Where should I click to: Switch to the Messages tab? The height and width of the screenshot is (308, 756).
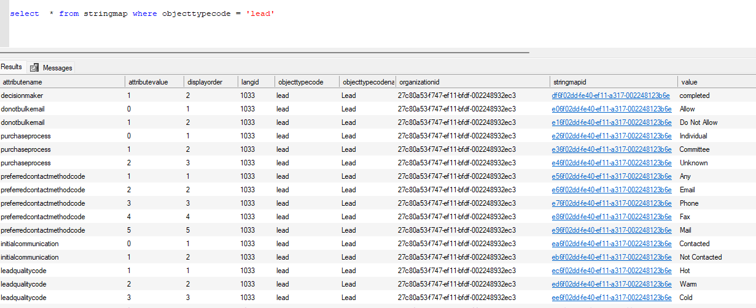pyautogui.click(x=57, y=67)
